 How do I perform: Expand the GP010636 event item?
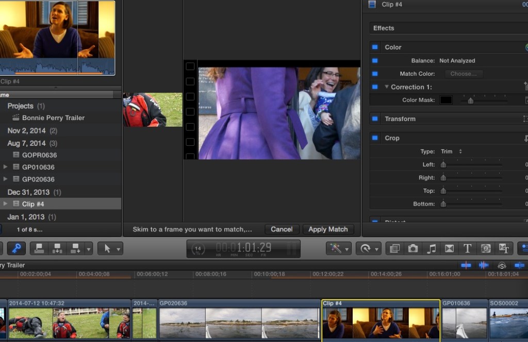coord(6,167)
